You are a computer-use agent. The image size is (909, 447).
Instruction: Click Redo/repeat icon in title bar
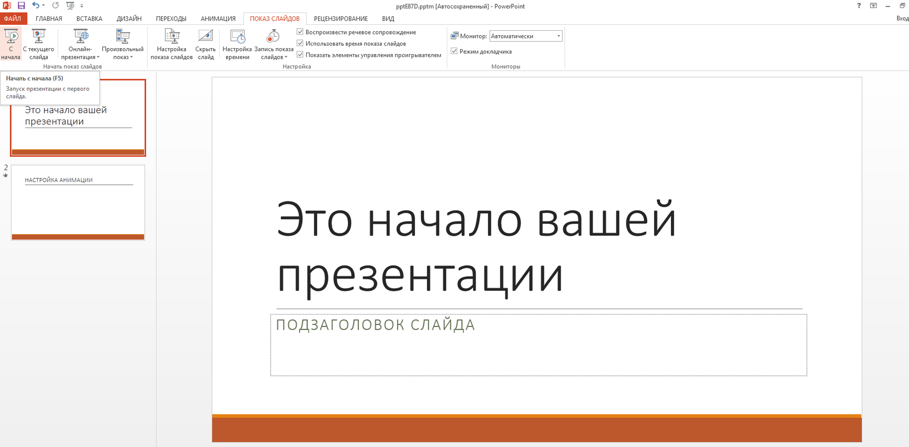[x=55, y=5]
